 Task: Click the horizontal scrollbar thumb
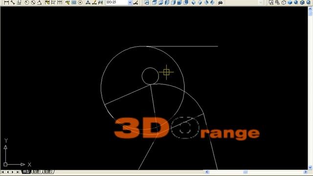coord(246,172)
